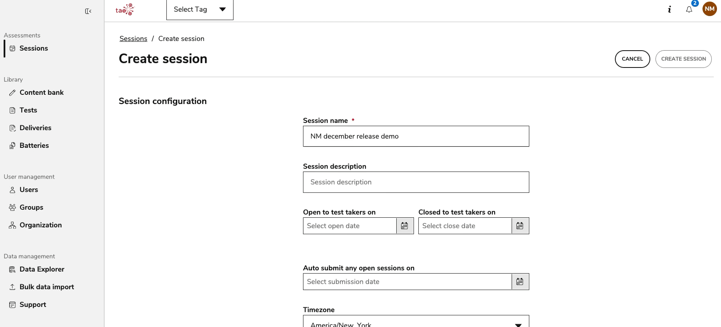The height and width of the screenshot is (327, 721).
Task: Expand the Select Tag dropdown
Action: coord(200,10)
